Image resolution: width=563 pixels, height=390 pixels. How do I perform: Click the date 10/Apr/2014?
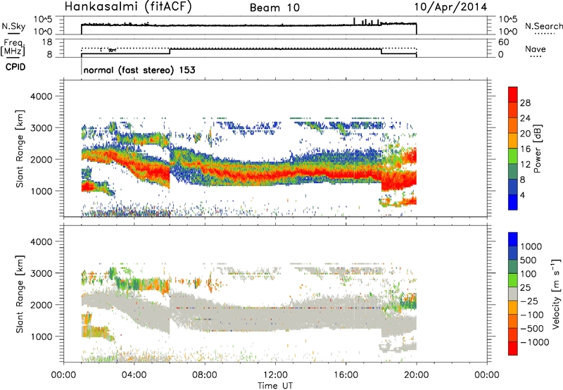pyautogui.click(x=450, y=7)
